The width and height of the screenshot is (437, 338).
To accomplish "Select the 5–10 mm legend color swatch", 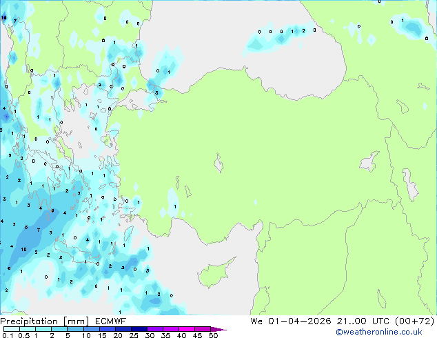I will [75, 329].
